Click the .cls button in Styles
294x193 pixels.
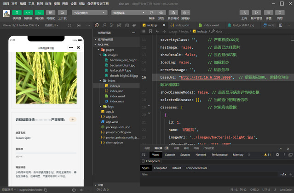(283, 175)
